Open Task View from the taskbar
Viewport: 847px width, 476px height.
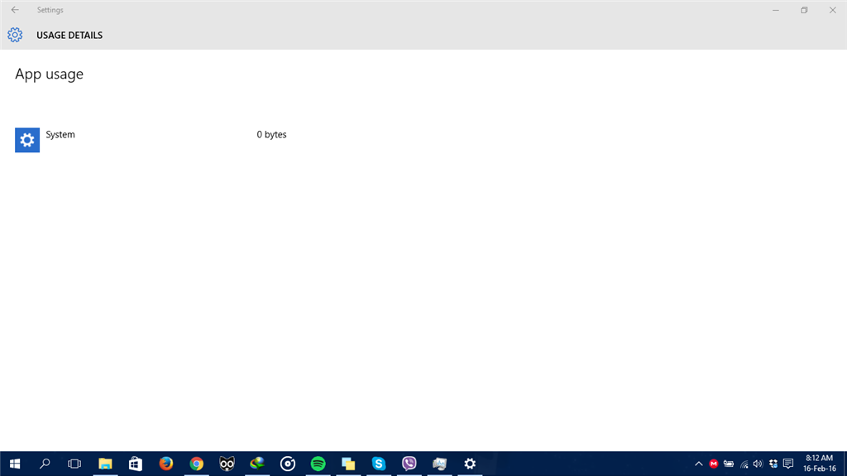click(x=74, y=464)
